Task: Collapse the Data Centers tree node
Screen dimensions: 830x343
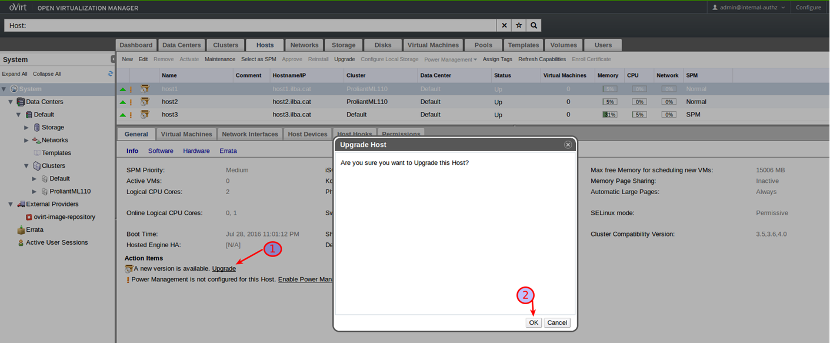Action: click(11, 102)
